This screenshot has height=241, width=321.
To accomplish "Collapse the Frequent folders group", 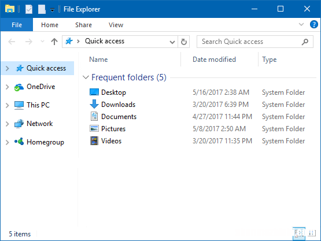I will click(x=86, y=77).
